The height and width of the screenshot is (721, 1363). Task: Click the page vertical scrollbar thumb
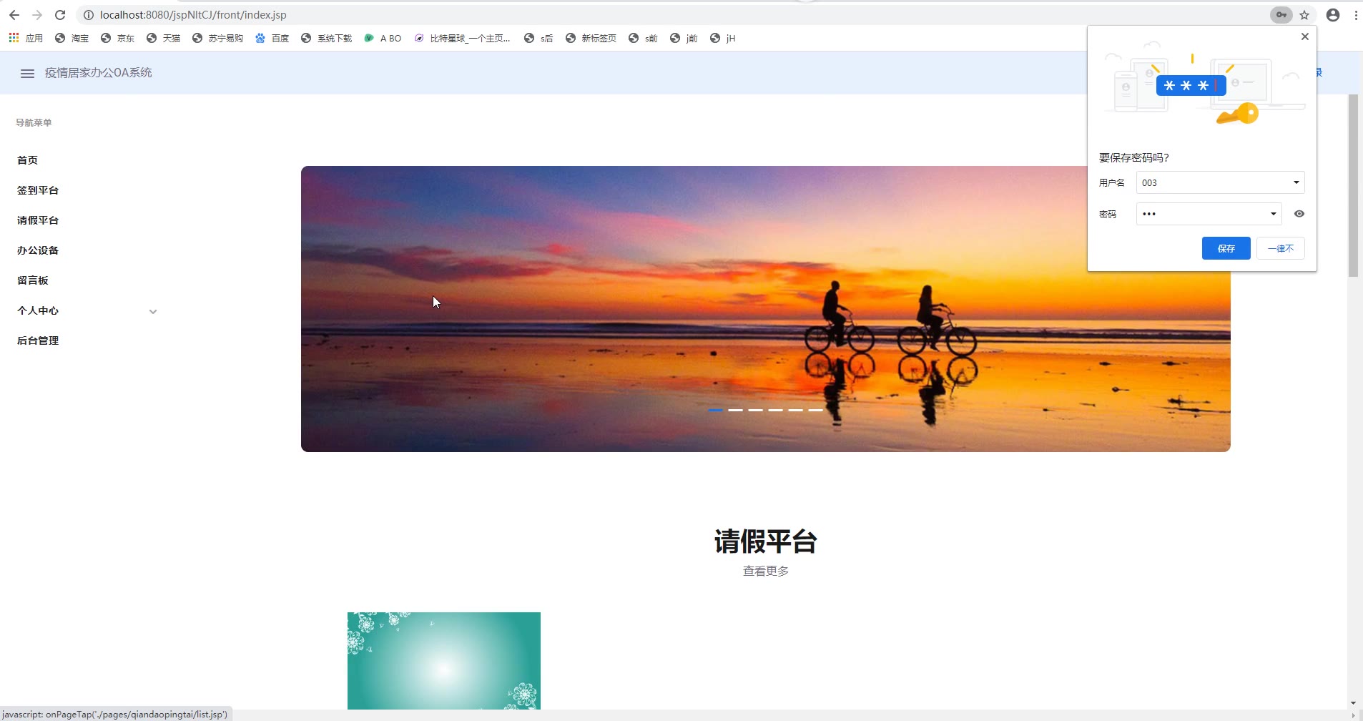pyautogui.click(x=1353, y=186)
